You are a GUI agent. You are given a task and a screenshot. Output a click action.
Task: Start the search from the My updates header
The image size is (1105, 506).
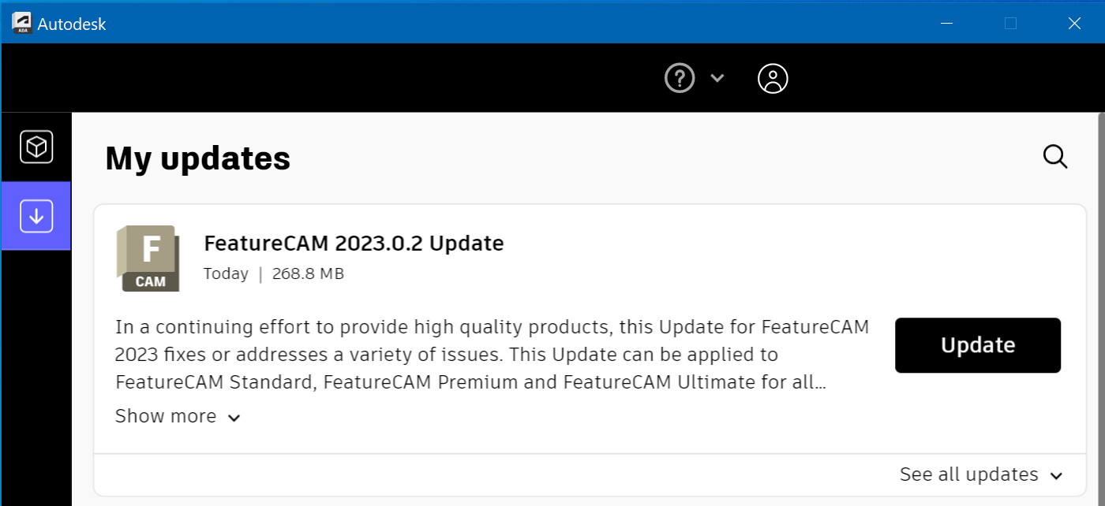1055,157
